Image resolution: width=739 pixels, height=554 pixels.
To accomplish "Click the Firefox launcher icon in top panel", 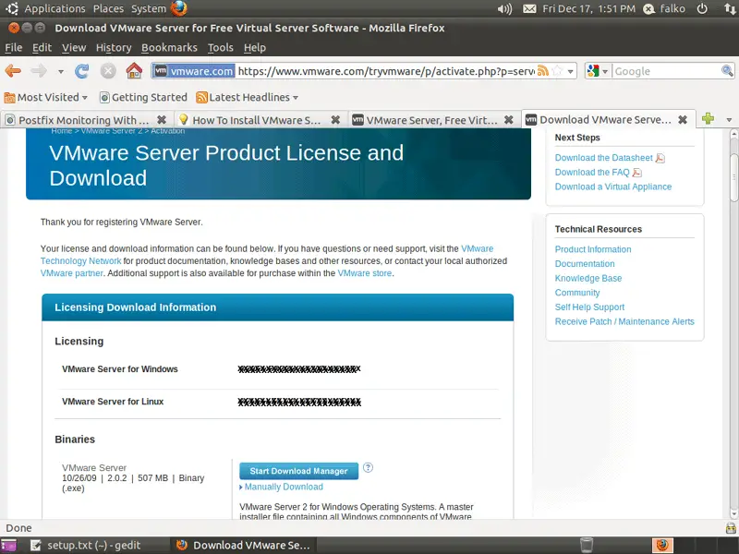I will [x=178, y=8].
